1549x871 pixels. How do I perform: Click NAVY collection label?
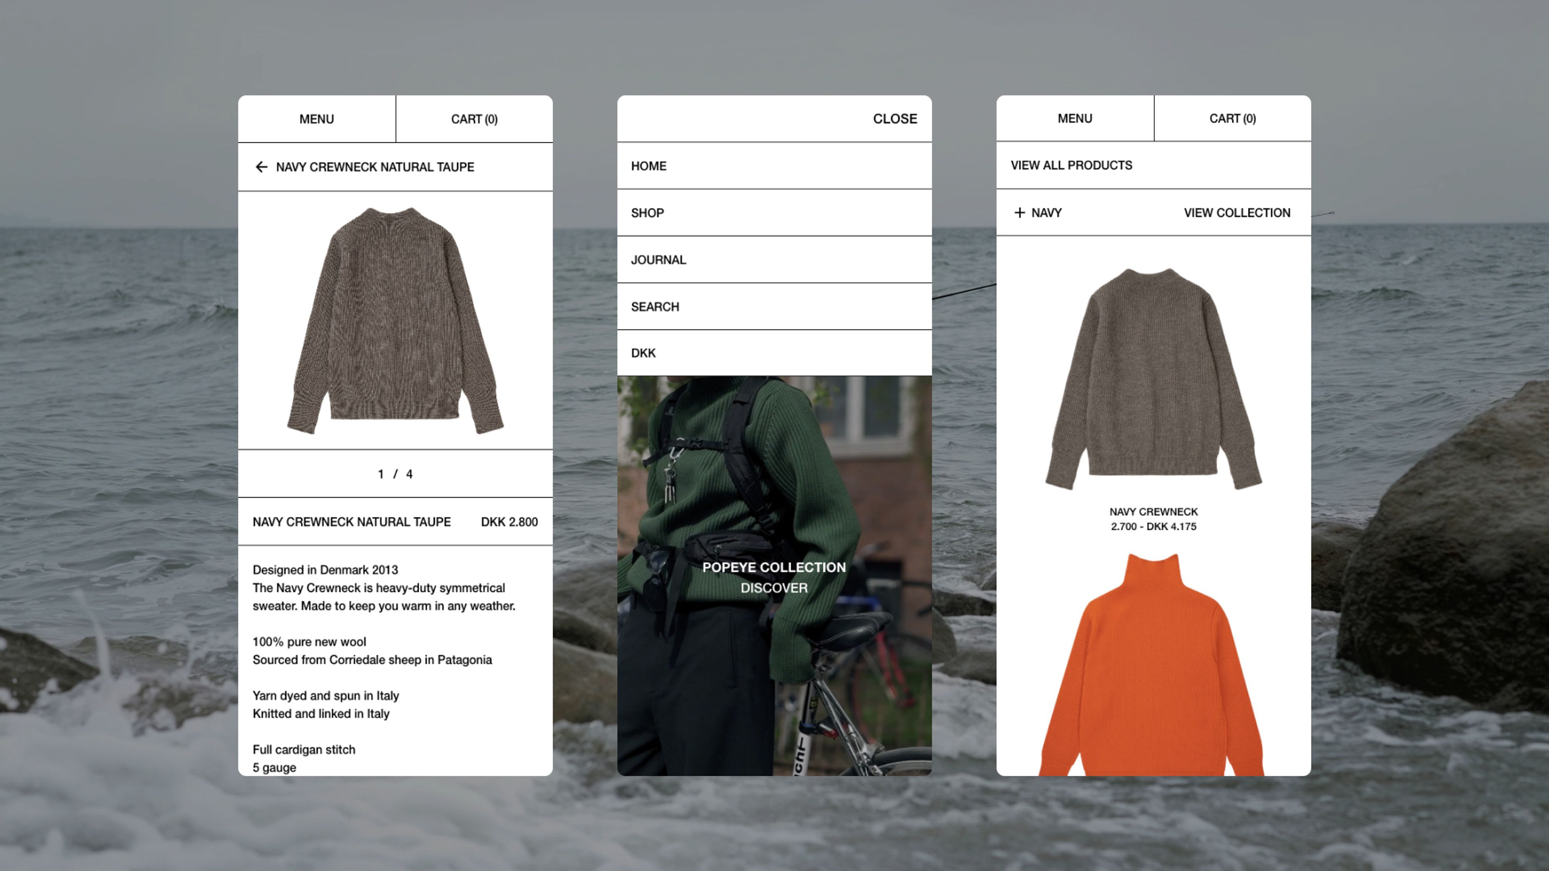[x=1046, y=213]
